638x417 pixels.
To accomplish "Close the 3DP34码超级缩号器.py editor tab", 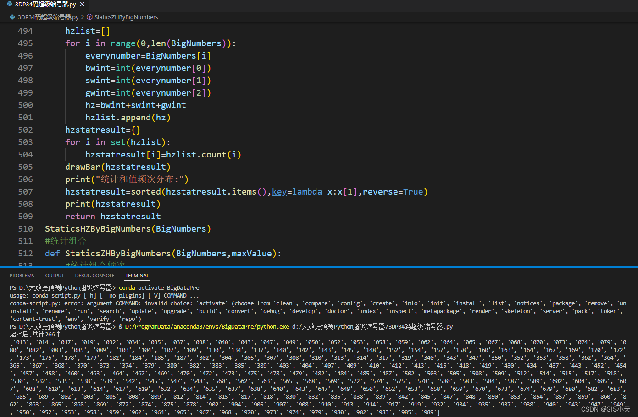I will click(x=82, y=4).
